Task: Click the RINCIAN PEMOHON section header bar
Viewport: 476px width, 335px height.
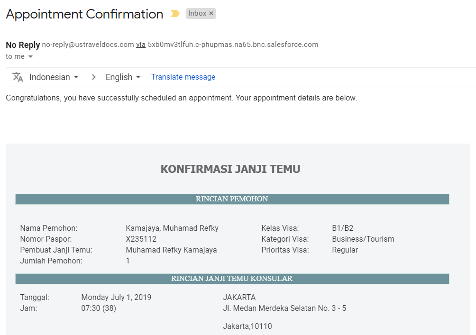Action: pos(232,199)
